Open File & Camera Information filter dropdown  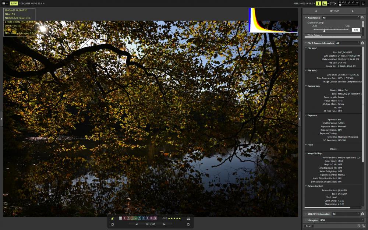click(348, 43)
